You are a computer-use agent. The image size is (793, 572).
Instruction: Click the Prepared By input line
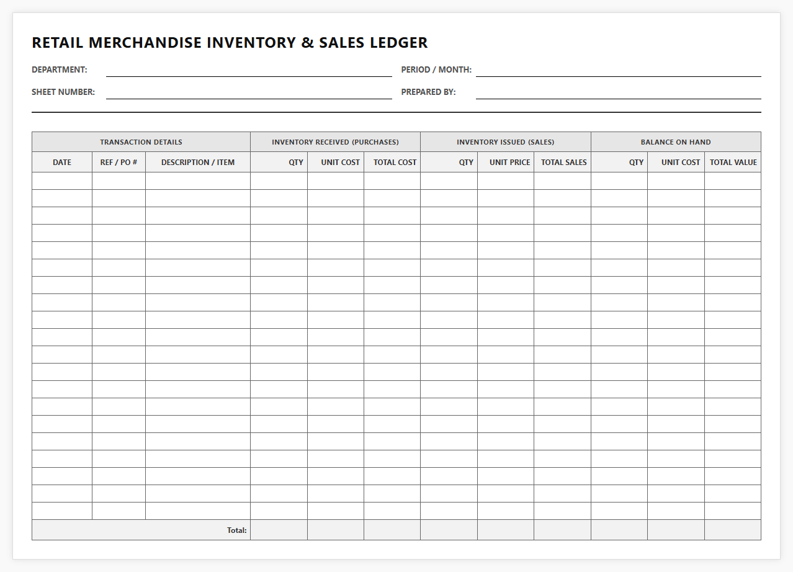619,92
